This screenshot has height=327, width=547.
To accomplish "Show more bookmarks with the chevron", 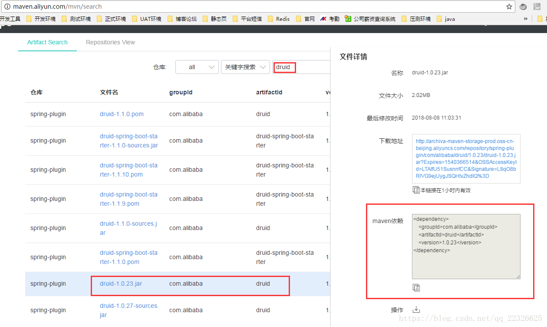I will click(x=526, y=19).
